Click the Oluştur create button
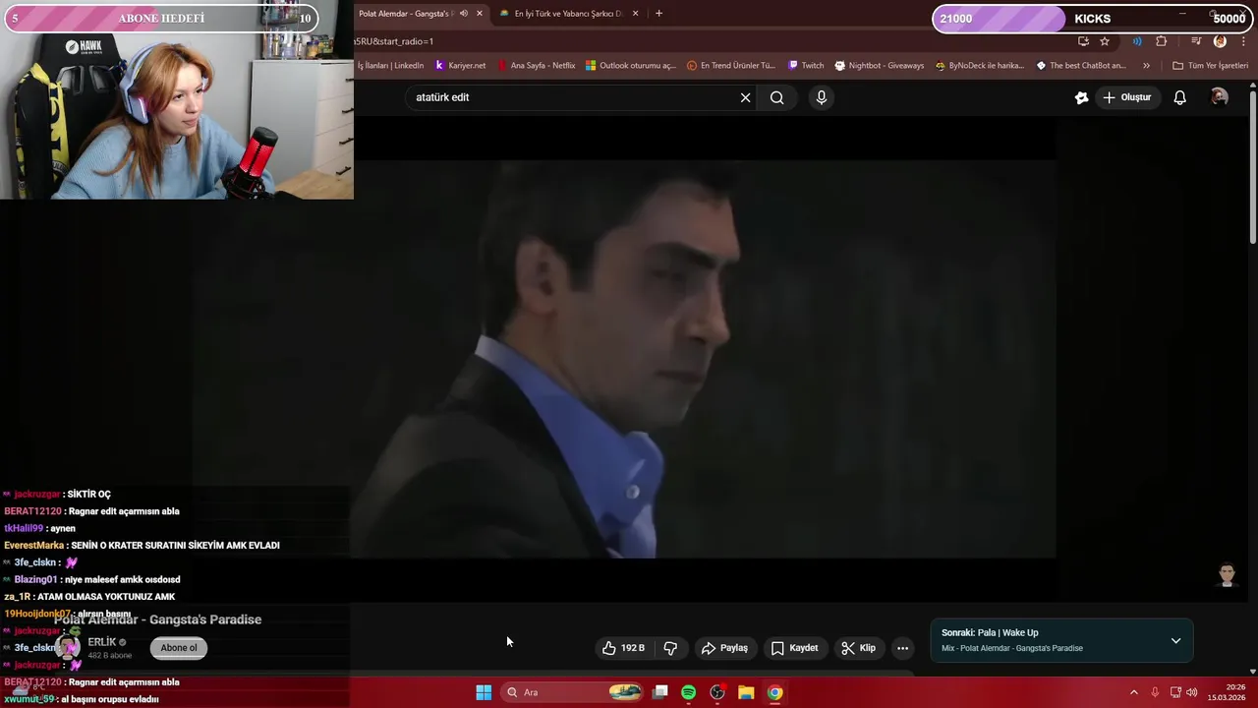 [1126, 97]
